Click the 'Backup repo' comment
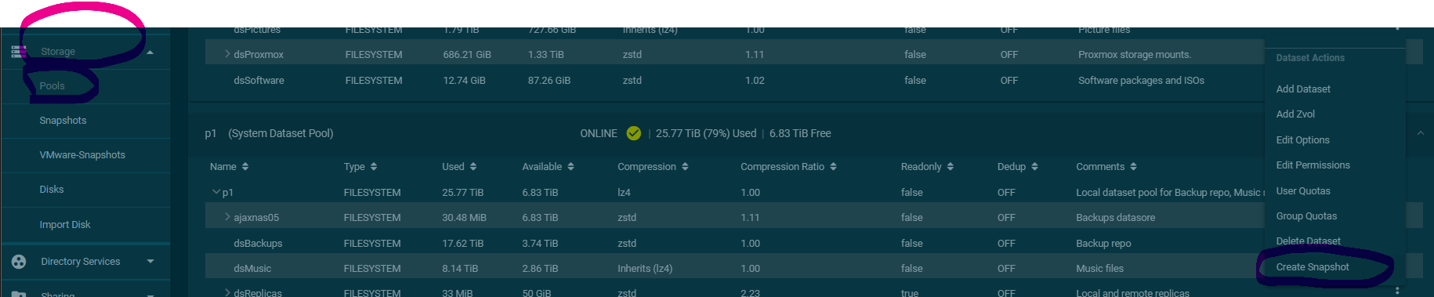The width and height of the screenshot is (1434, 297). (x=1103, y=244)
